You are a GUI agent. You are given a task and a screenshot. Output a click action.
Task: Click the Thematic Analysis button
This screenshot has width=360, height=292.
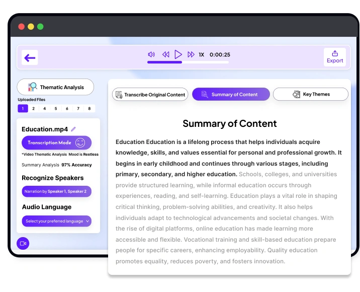tap(55, 87)
